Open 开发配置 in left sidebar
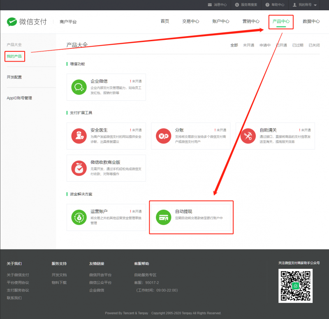The height and width of the screenshot is (319, 329). [x=14, y=77]
